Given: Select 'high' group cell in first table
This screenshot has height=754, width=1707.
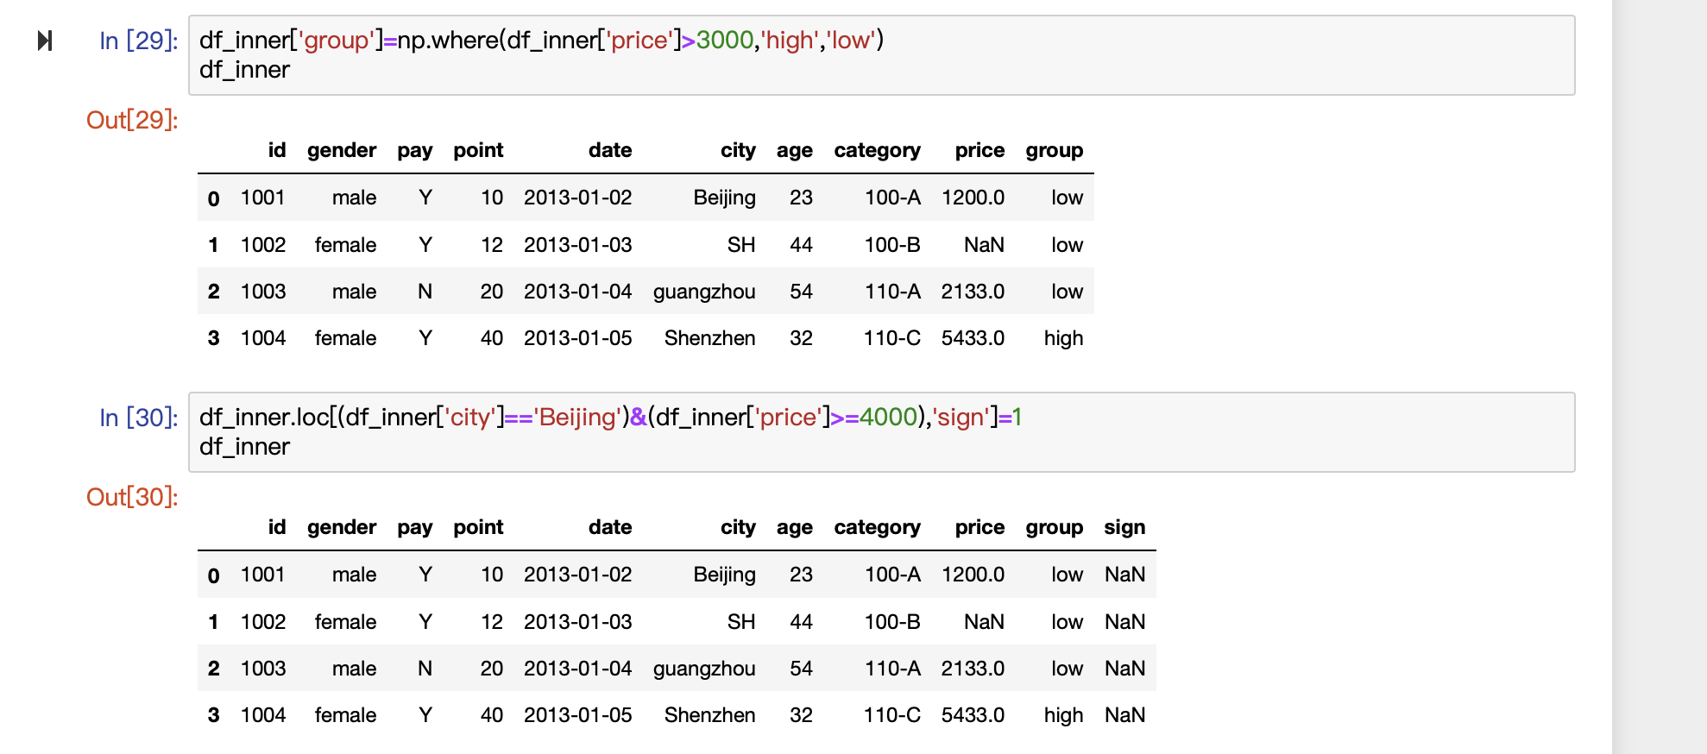Looking at the screenshot, I should (1062, 338).
